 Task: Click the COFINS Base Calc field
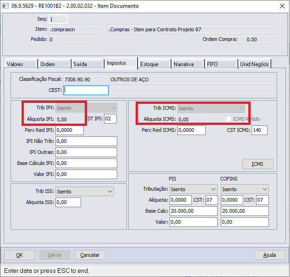(x=245, y=211)
